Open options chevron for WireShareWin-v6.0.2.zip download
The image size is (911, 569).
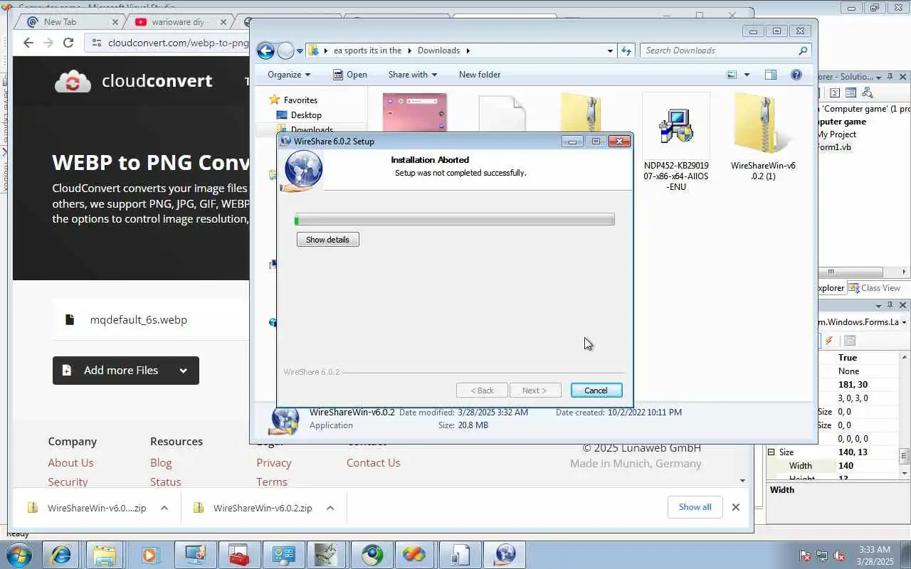tap(330, 508)
